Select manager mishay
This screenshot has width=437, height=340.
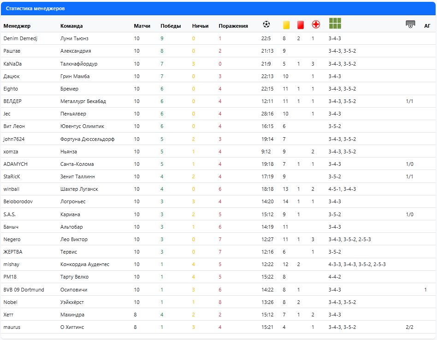[11, 264]
